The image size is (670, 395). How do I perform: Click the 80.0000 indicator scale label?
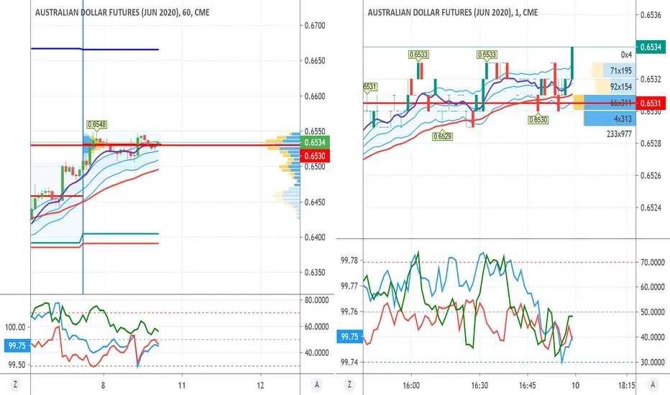[316, 300]
